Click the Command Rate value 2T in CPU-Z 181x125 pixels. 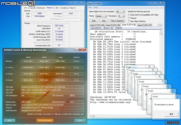point(59,46)
